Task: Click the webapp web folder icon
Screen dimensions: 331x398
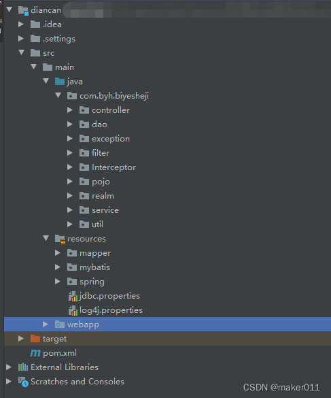Action: tap(60, 324)
